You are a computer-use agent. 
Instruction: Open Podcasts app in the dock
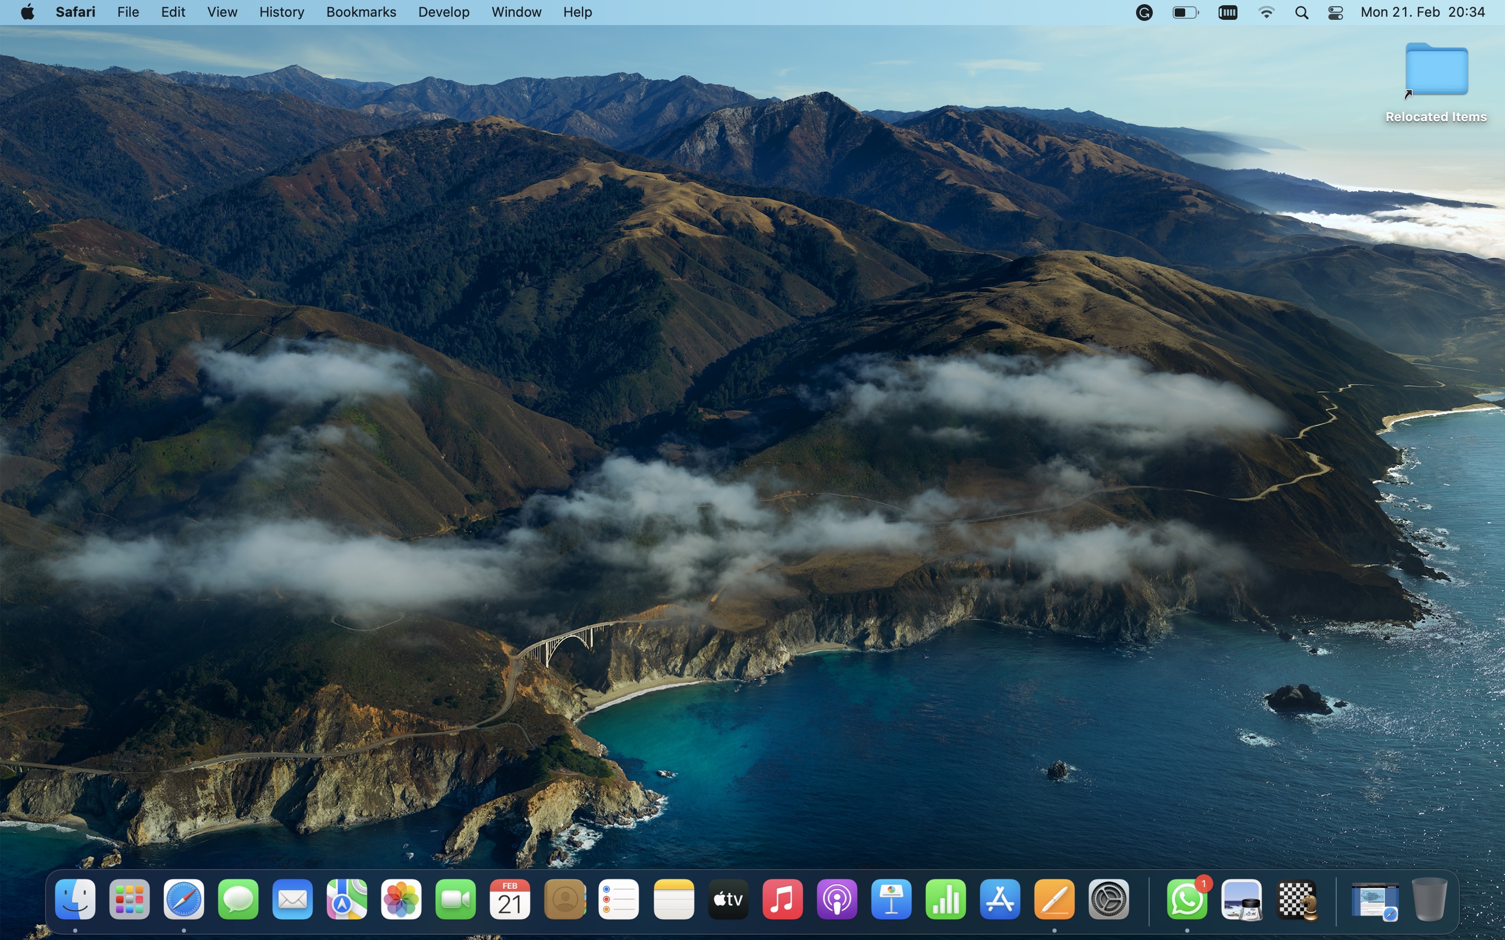pyautogui.click(x=837, y=899)
